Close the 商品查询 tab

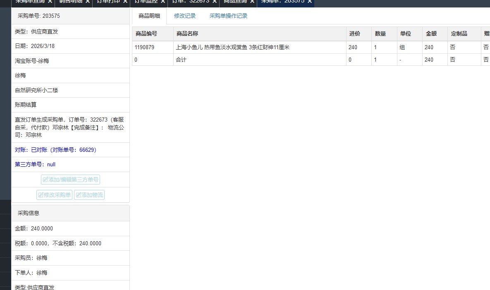252,2
